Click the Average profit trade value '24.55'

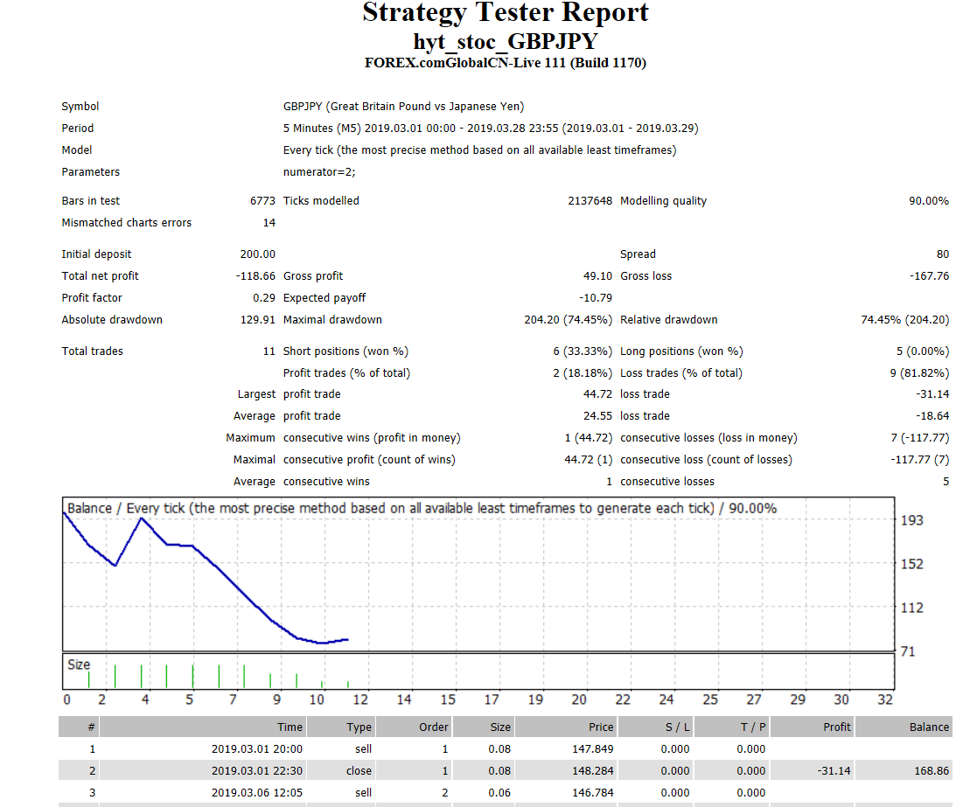[597, 416]
